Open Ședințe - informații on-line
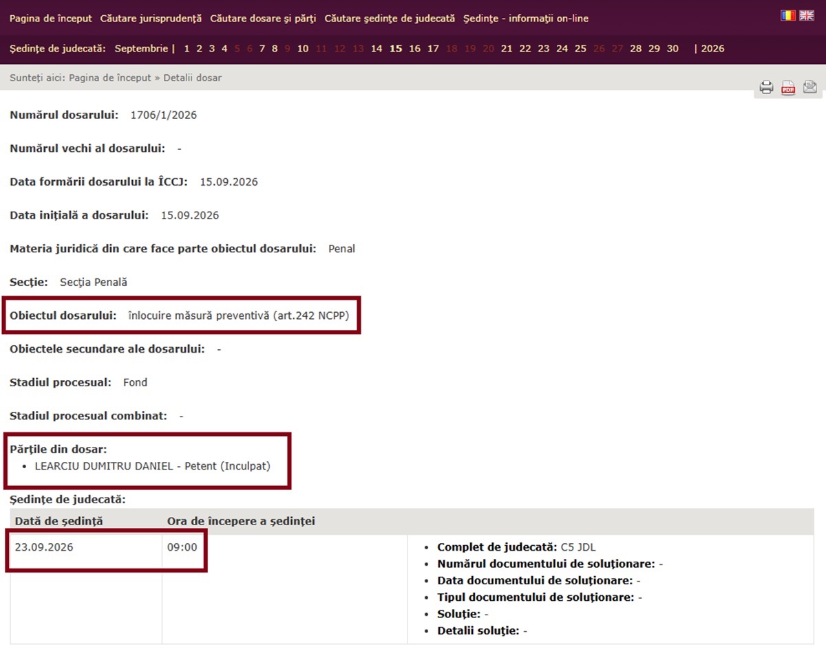This screenshot has height=662, width=826. [526, 19]
